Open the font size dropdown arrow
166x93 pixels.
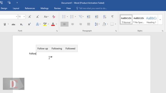click(24, 17)
